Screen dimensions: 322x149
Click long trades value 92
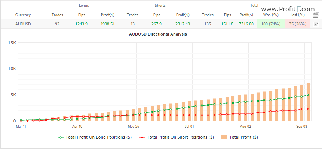pyautogui.click(x=57, y=24)
